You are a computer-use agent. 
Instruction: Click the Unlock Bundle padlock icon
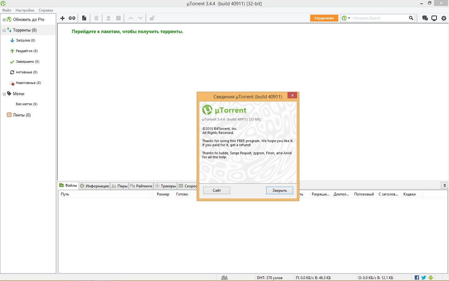click(x=152, y=18)
